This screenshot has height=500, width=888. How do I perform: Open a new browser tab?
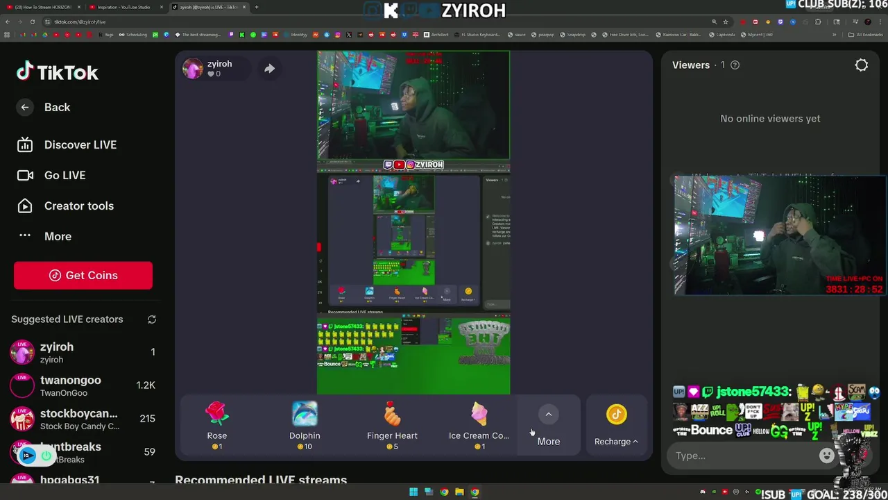pos(256,7)
